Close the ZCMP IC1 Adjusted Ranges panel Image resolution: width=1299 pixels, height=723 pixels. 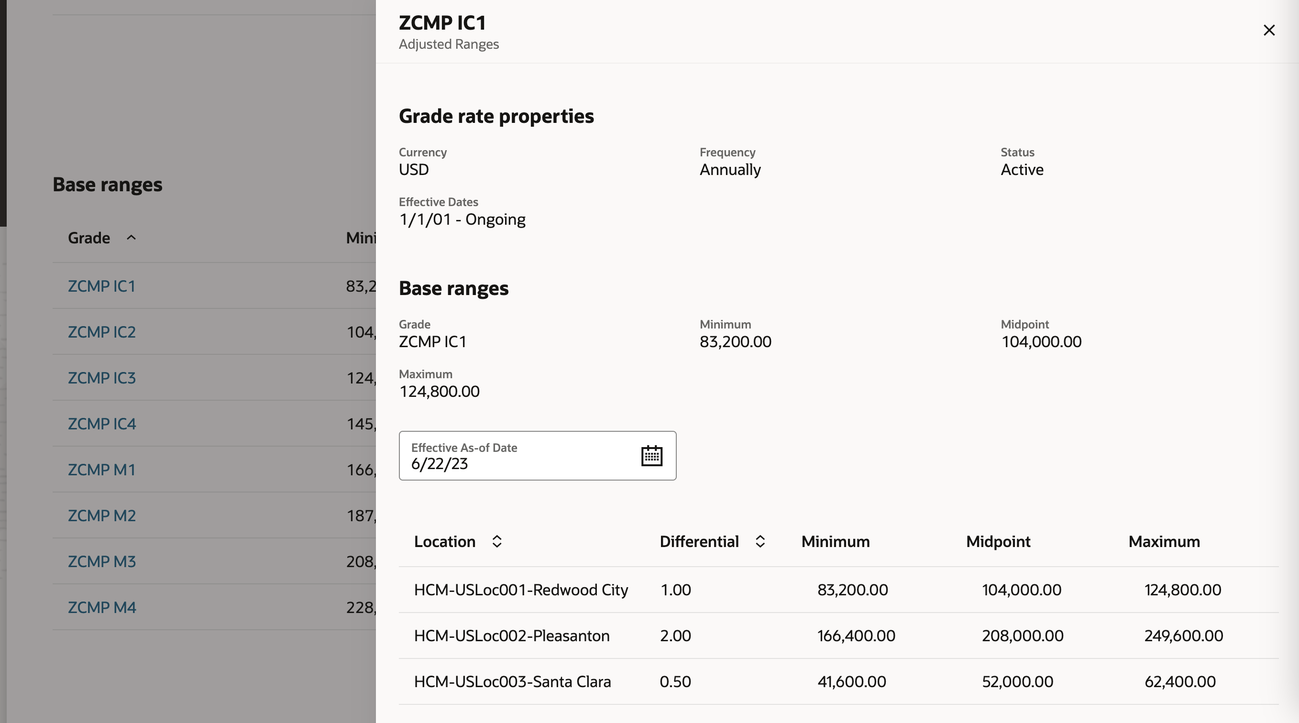pos(1269,30)
